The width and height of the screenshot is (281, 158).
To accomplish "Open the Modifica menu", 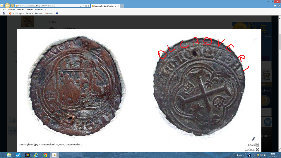I will coord(11,10).
